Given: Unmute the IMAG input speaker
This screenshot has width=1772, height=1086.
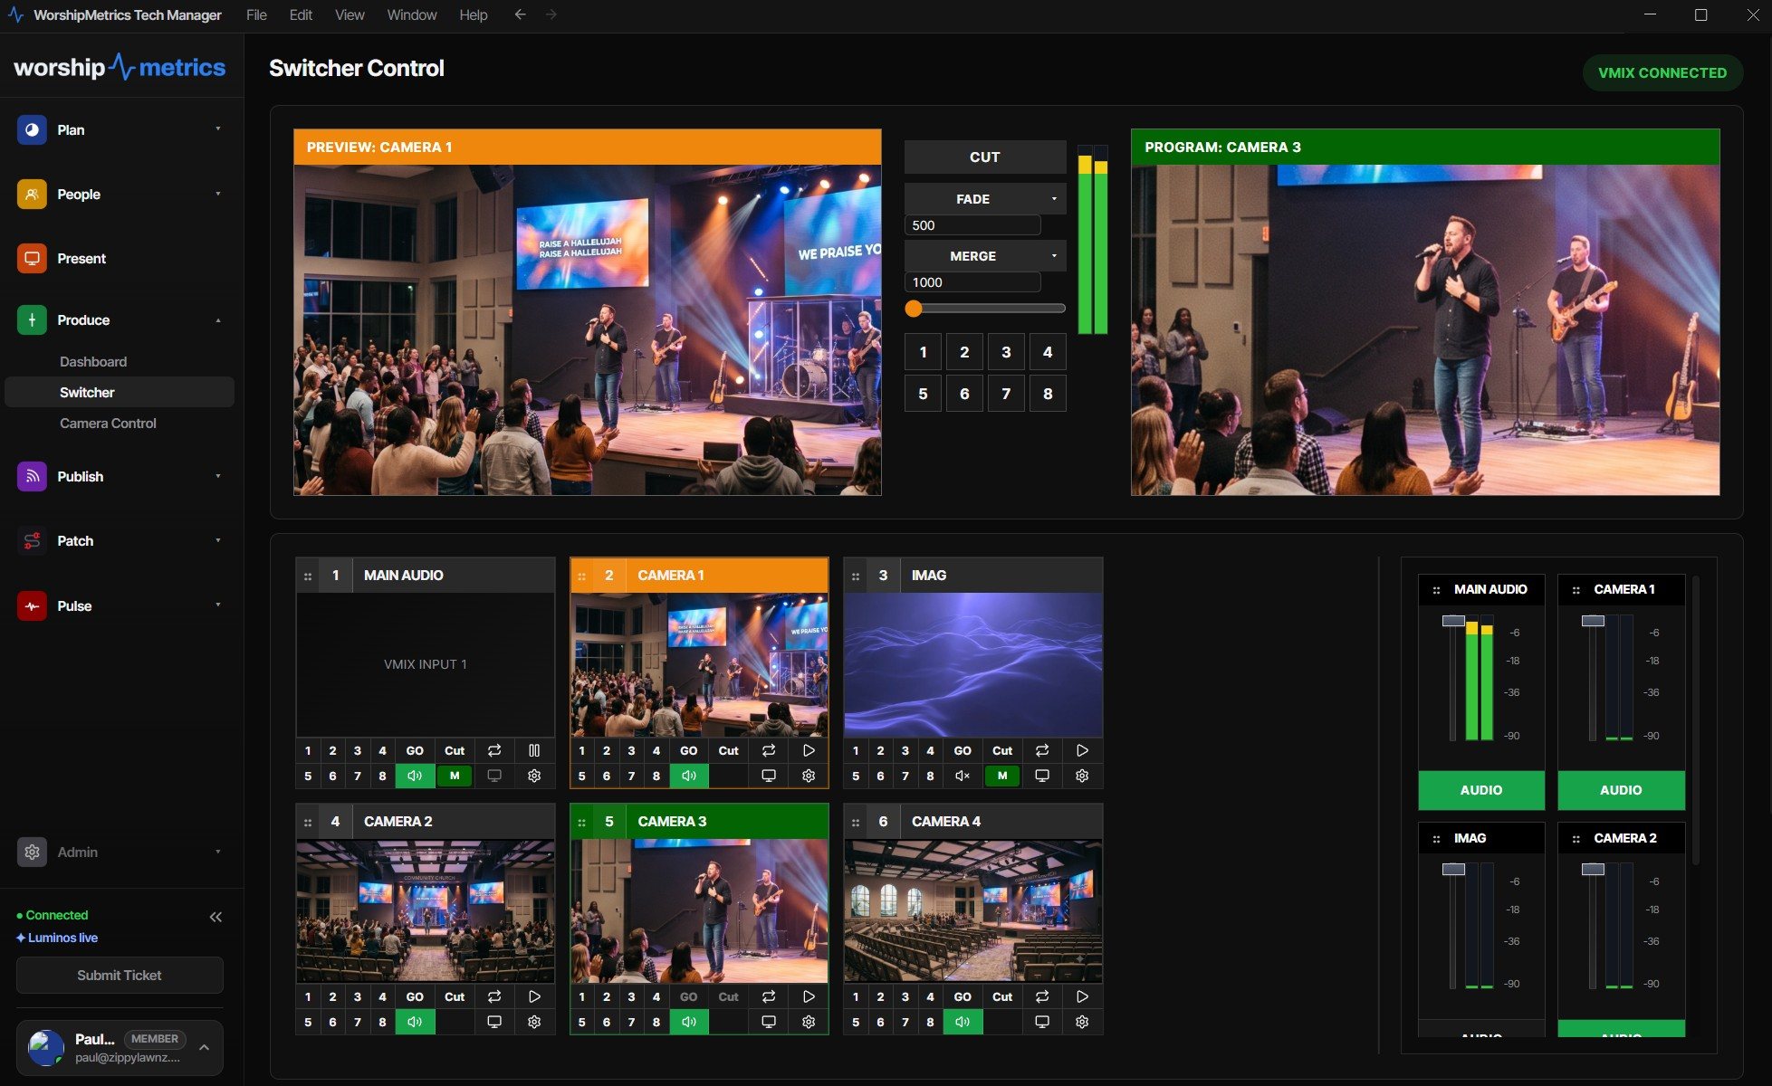Looking at the screenshot, I should (963, 776).
